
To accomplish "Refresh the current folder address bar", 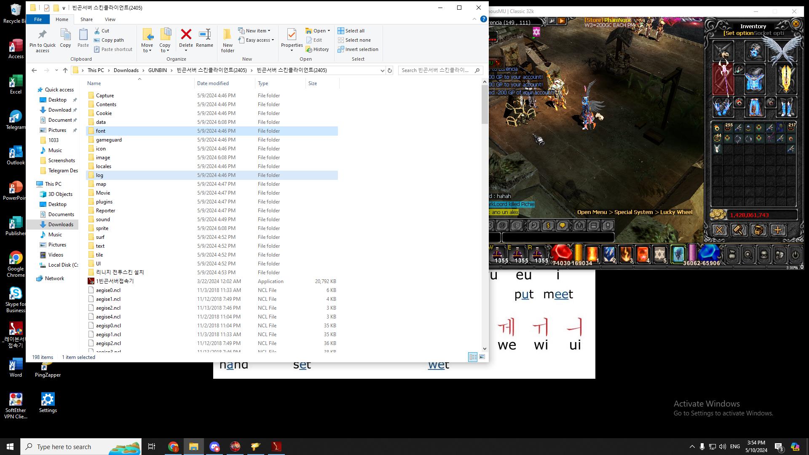I will click(390, 70).
